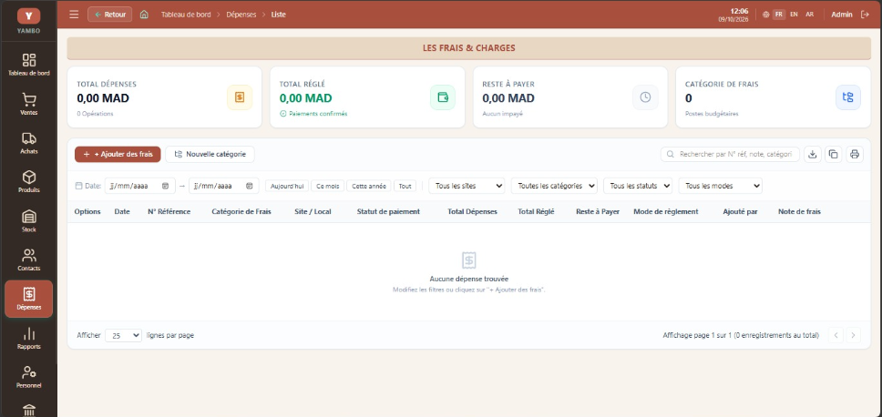The height and width of the screenshot is (417, 882).
Task: Click Ajouté par column header
Action: pyautogui.click(x=740, y=212)
